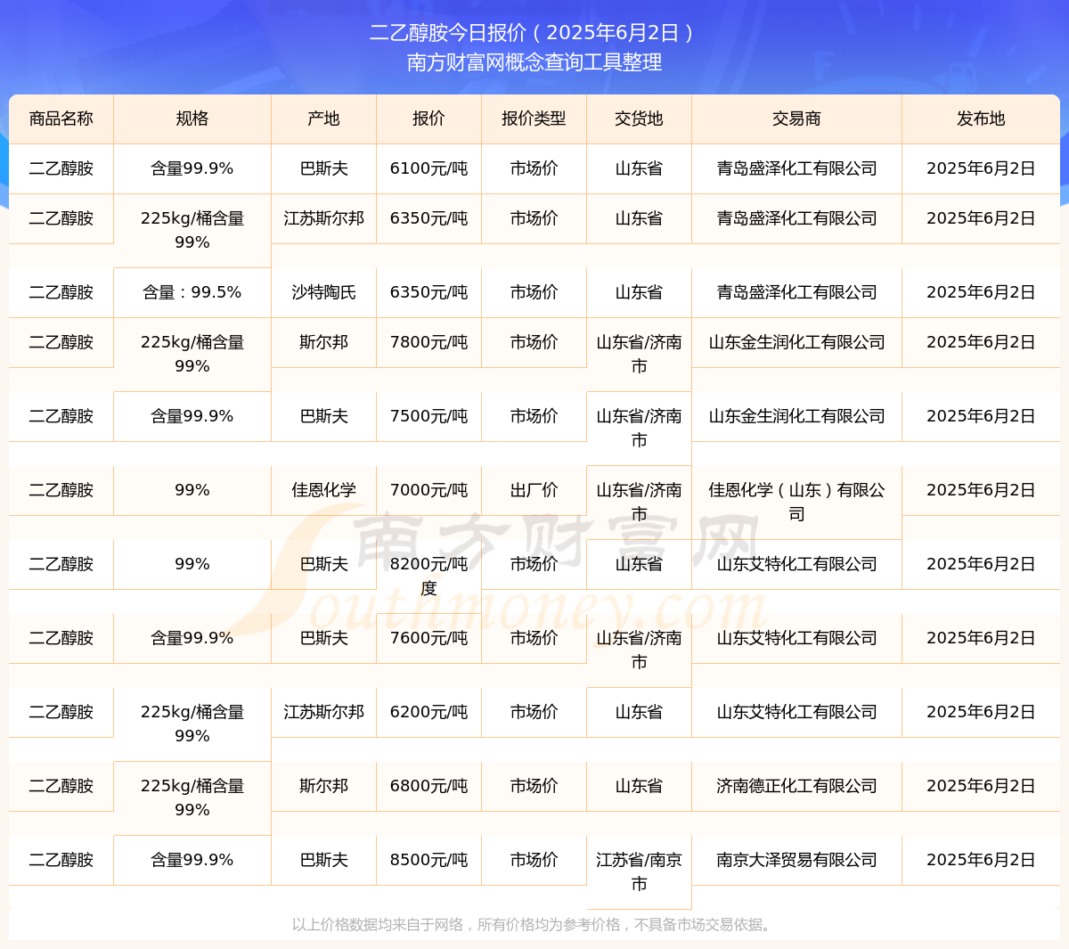Click the 报价 column header
Screen dimensions: 1069x949
click(428, 119)
